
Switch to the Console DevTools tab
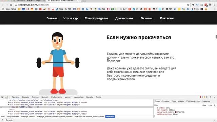pos(25,97)
